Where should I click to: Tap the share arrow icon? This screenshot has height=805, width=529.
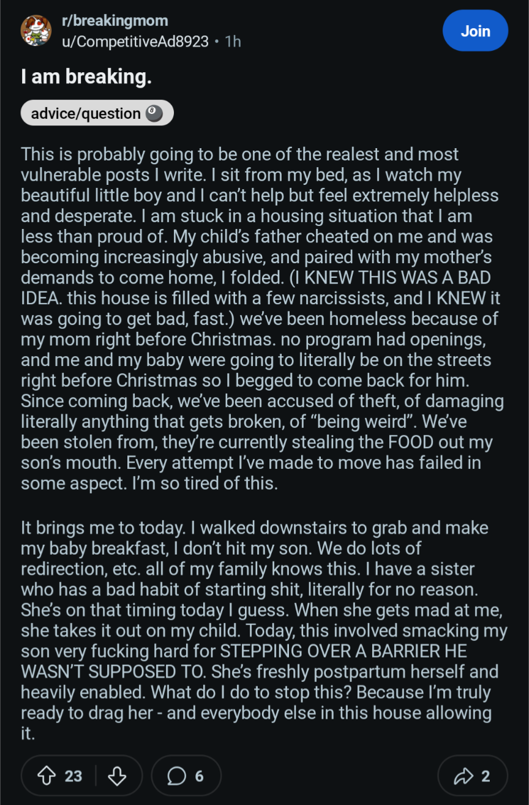pyautogui.click(x=462, y=776)
